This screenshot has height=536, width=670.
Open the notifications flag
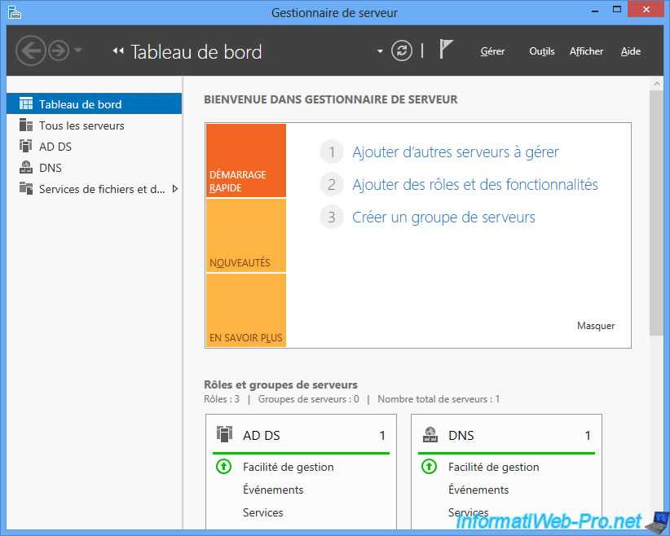point(446,49)
